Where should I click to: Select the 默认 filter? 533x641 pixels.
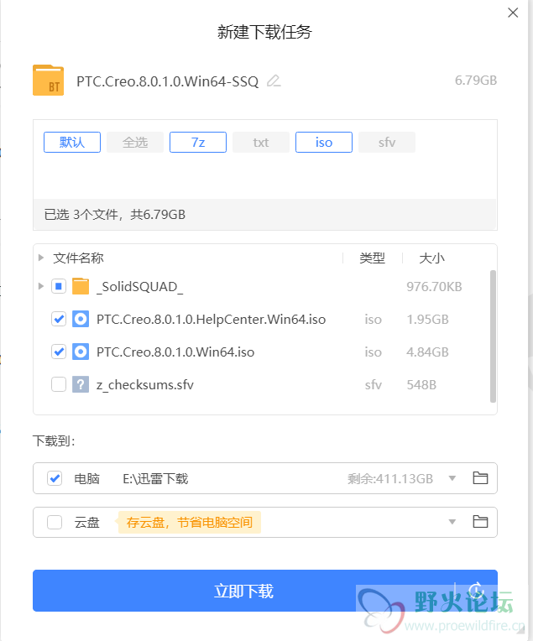pos(72,143)
